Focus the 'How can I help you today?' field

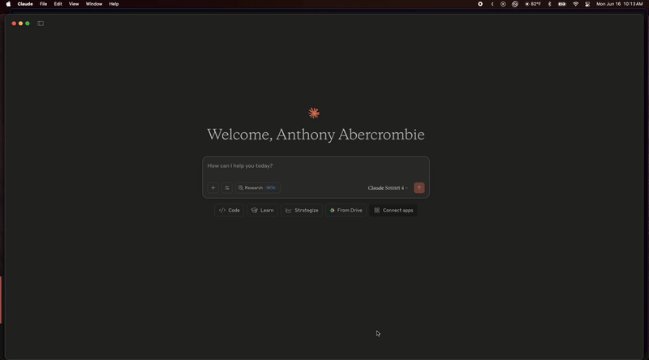pyautogui.click(x=316, y=166)
